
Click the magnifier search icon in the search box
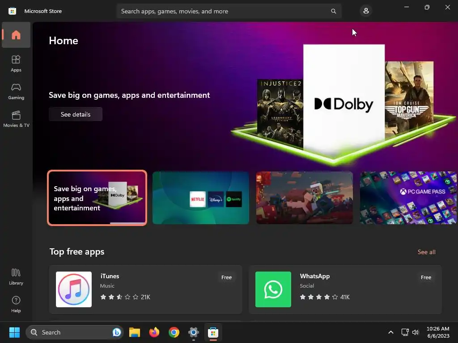pos(333,11)
